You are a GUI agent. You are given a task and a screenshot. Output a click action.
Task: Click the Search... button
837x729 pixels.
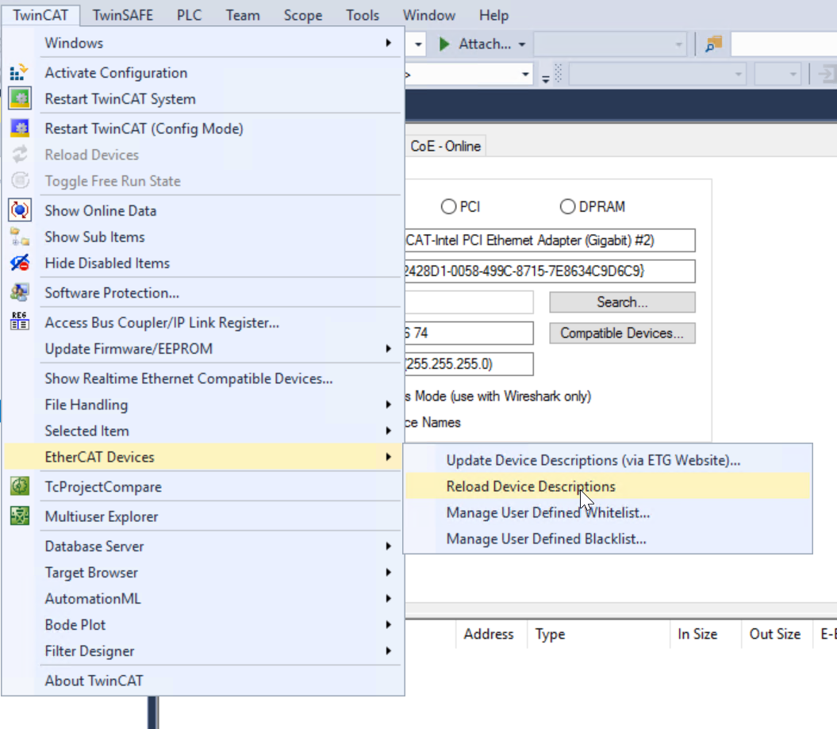click(622, 302)
